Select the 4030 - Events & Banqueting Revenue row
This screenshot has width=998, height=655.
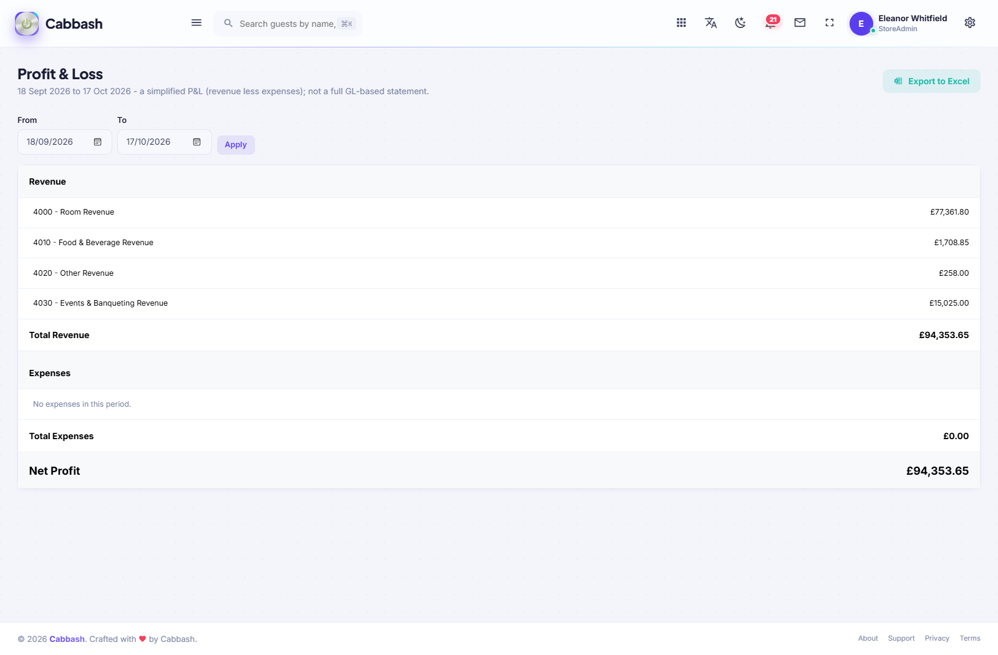pos(499,304)
